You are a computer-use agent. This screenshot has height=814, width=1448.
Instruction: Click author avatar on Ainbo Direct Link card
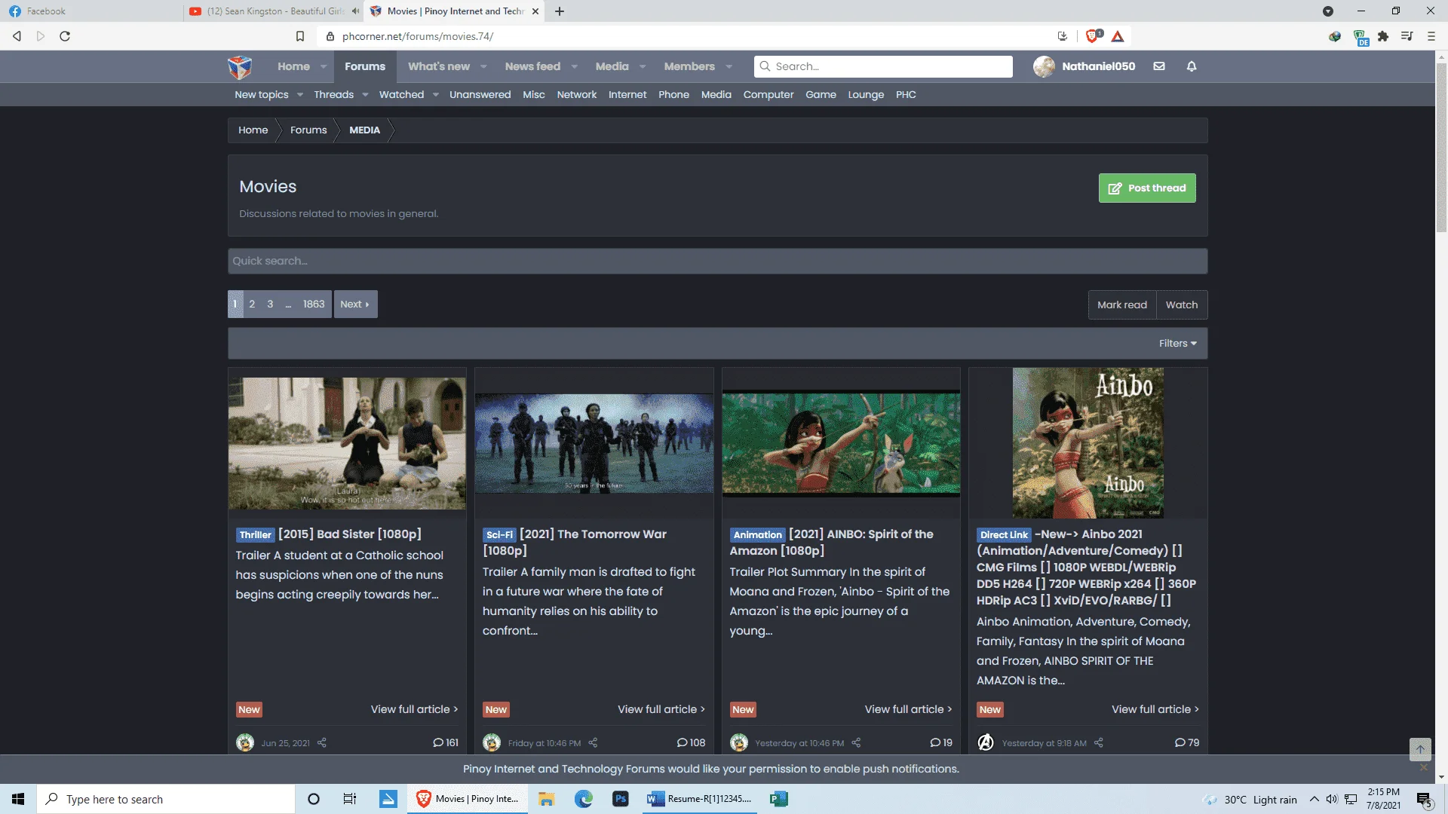point(986,742)
